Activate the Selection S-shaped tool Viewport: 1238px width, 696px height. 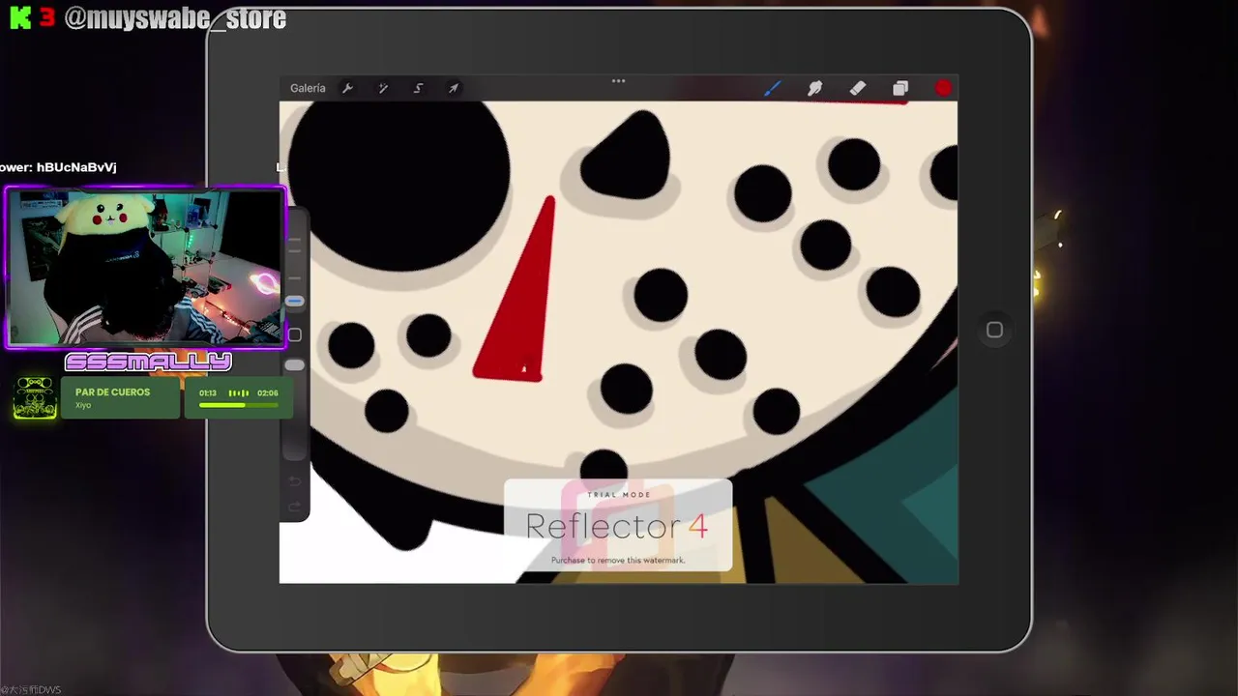(418, 88)
